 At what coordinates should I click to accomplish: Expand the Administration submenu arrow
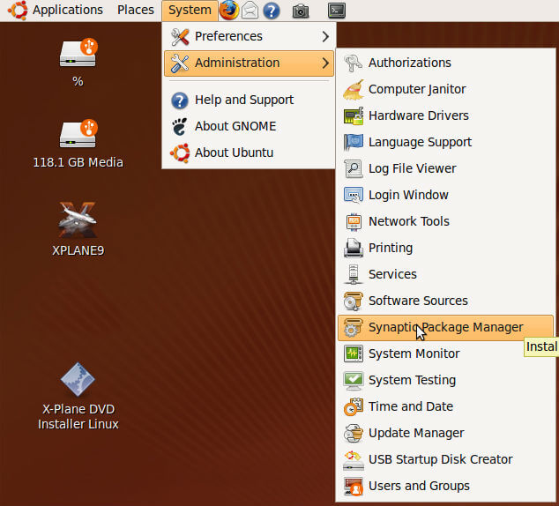pos(325,63)
